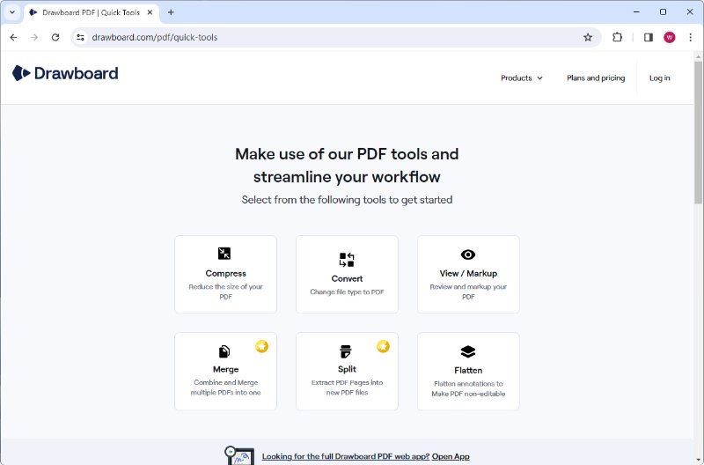Bookmark this page with the star icon
Image resolution: width=704 pixels, height=465 pixels.
click(x=588, y=37)
